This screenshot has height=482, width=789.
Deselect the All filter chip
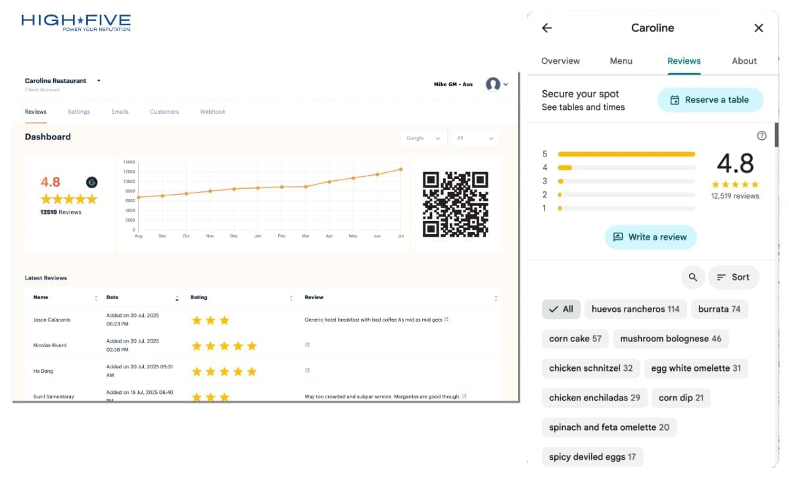point(561,308)
